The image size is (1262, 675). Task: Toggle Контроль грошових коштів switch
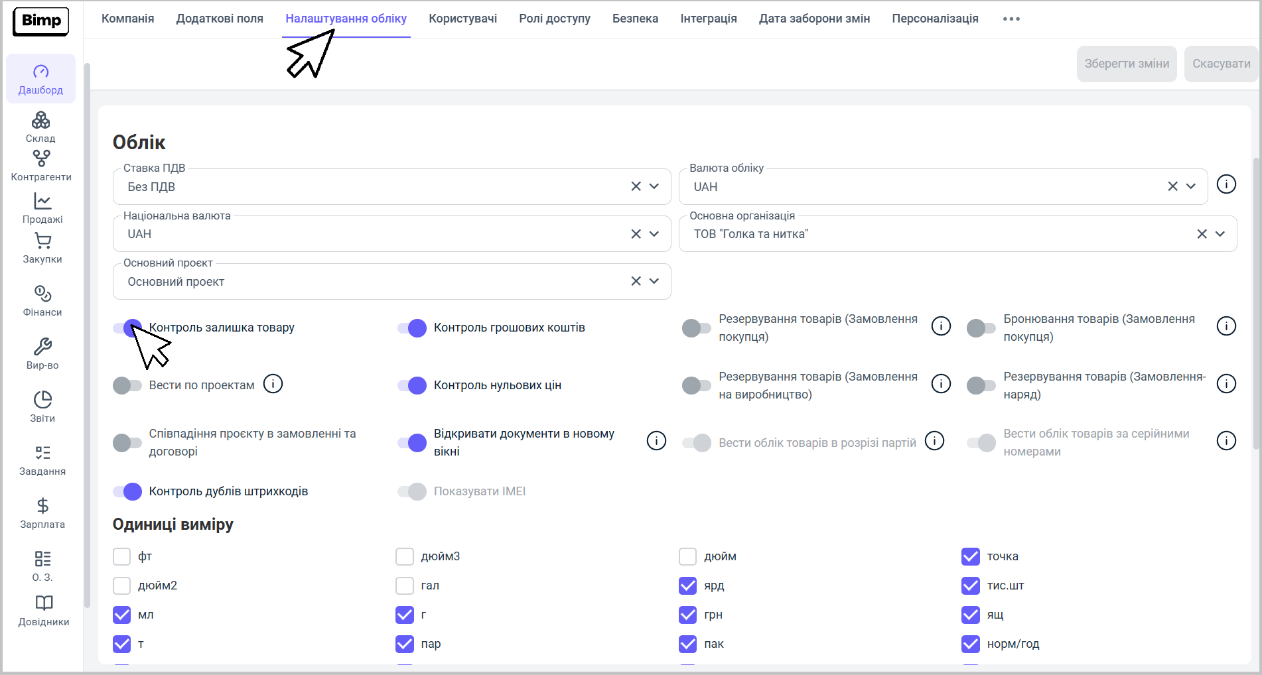click(412, 328)
